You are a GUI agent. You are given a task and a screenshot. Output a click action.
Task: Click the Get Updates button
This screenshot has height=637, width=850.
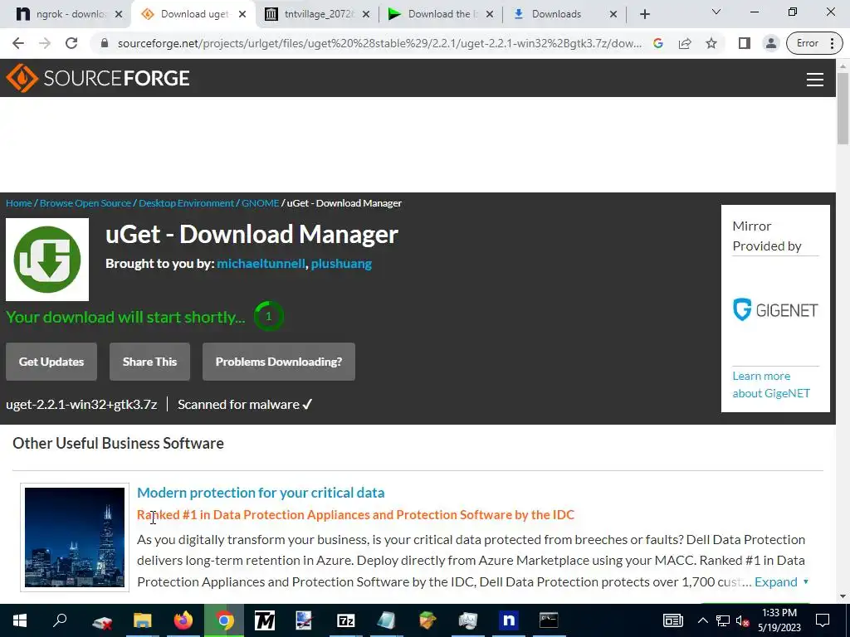tap(51, 362)
